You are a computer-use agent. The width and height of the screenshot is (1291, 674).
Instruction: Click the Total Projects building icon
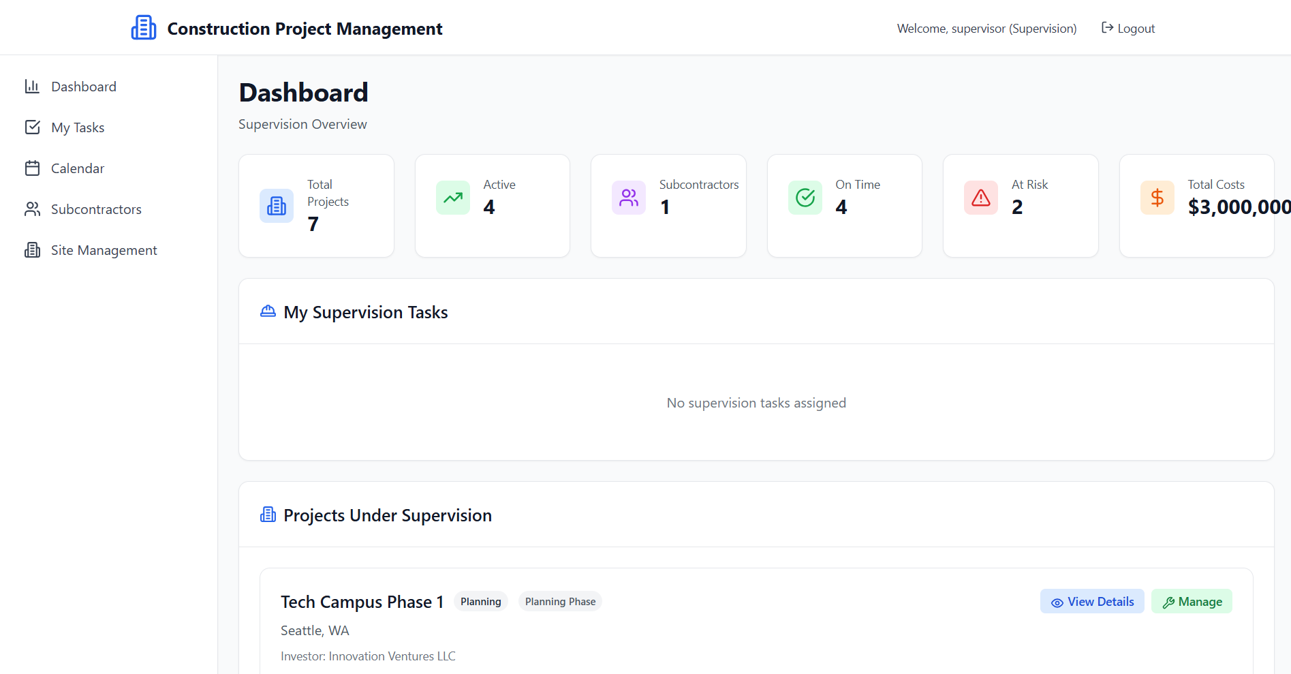(x=276, y=206)
